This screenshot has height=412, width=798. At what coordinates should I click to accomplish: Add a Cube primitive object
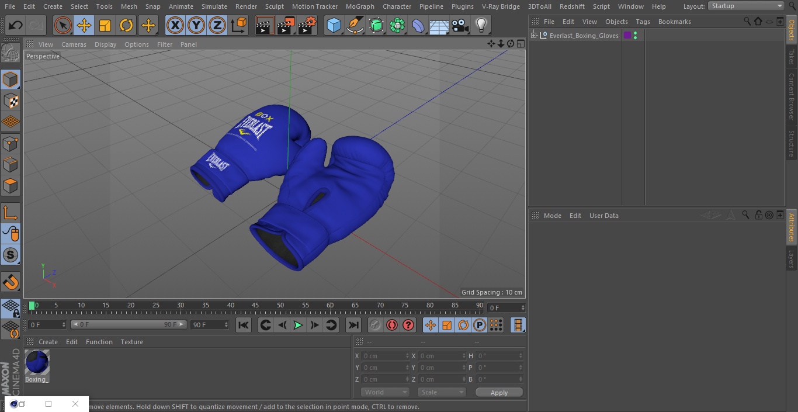334,25
